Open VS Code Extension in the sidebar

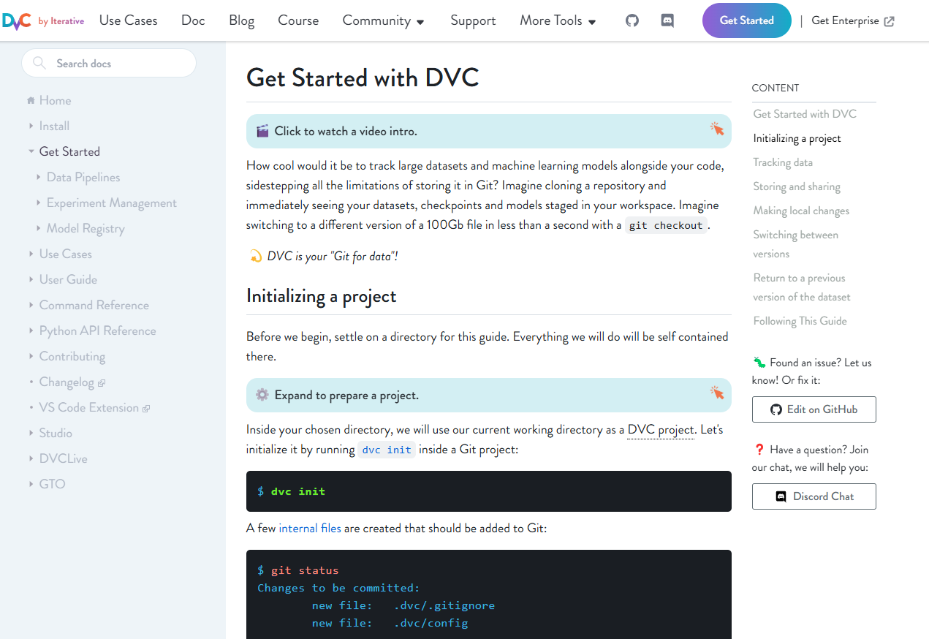[89, 407]
